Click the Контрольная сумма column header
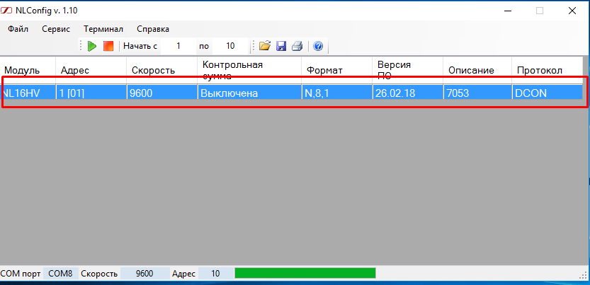The width and height of the screenshot is (590, 285). (249, 70)
